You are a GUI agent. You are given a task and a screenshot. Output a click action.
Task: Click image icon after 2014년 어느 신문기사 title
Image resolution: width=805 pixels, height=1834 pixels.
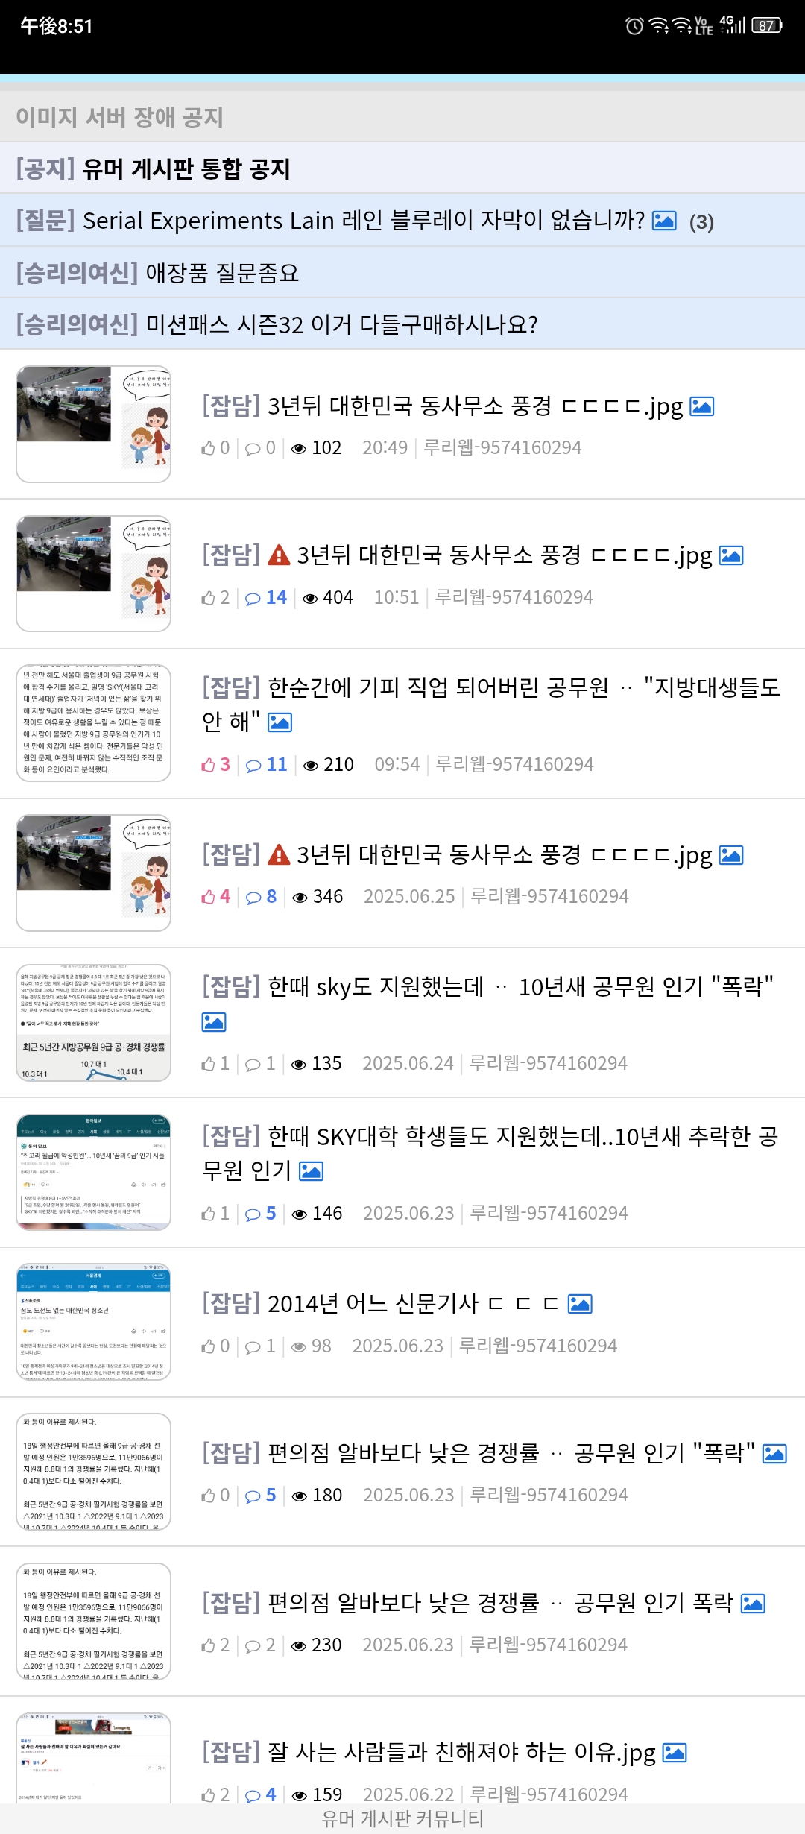(580, 1304)
